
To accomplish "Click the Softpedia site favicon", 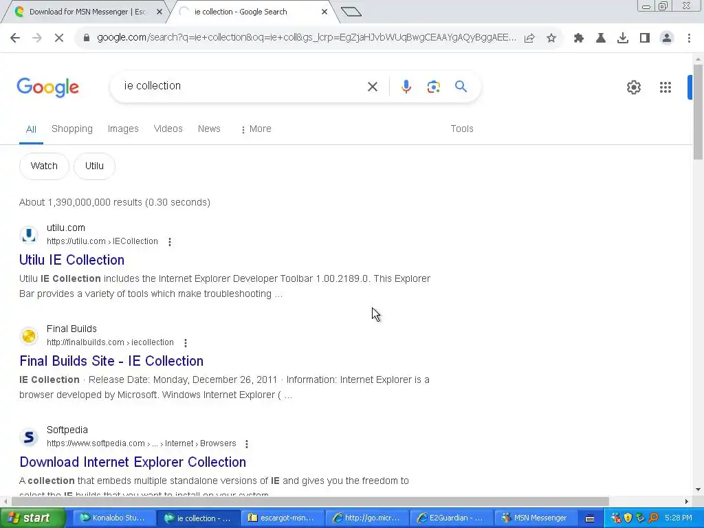I will [x=29, y=437].
